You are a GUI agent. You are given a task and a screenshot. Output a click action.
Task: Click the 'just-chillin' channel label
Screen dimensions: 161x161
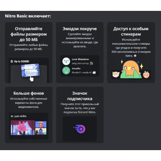pyautogui.click(x=21, y=116)
